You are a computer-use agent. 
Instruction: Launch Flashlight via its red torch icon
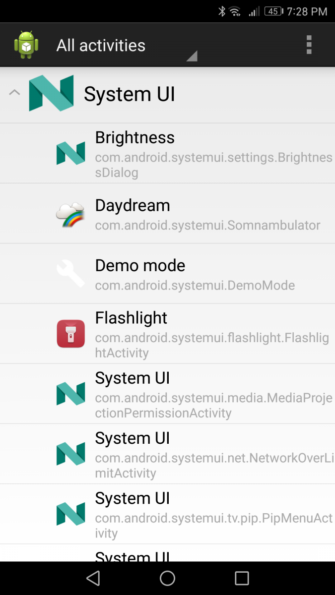(70, 333)
